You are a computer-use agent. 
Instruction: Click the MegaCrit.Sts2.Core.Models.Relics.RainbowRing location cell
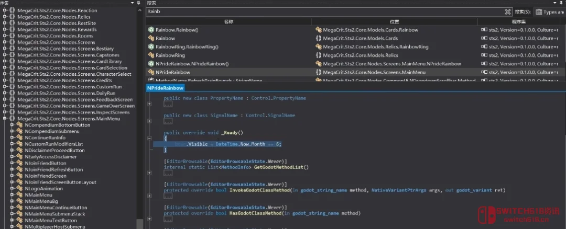click(376, 47)
